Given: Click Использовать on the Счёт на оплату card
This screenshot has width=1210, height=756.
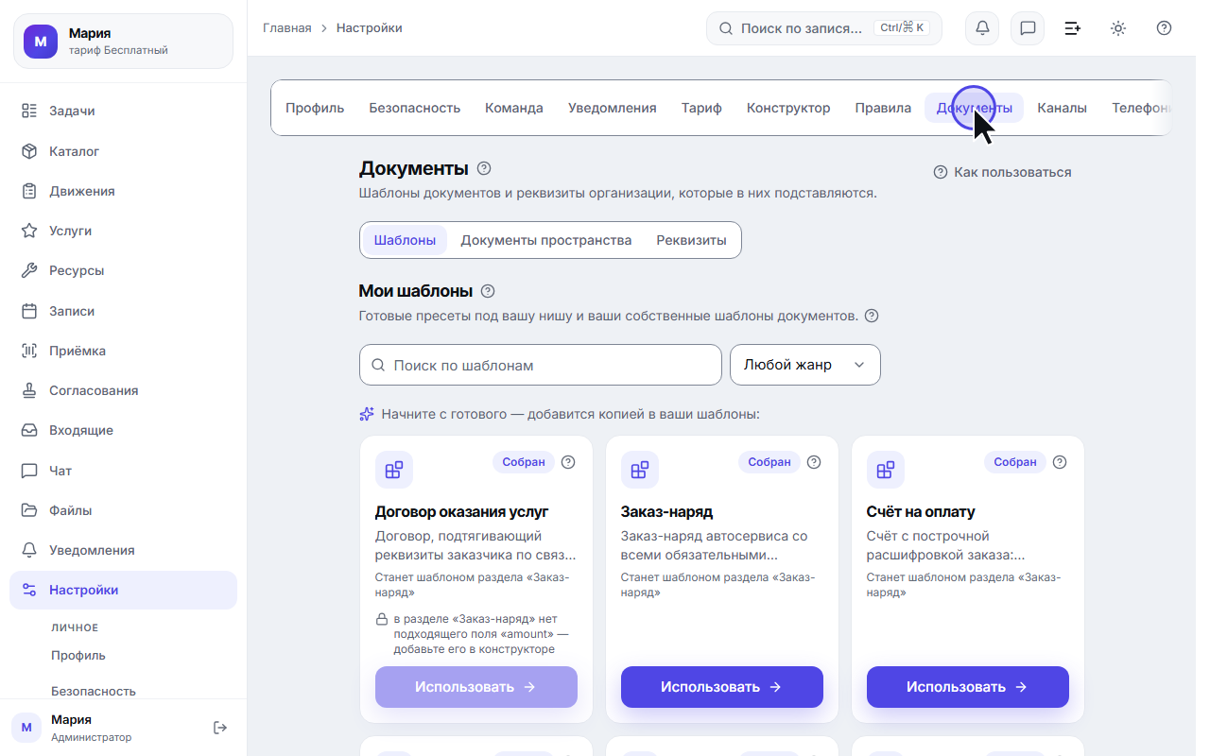Looking at the screenshot, I should click(x=968, y=687).
